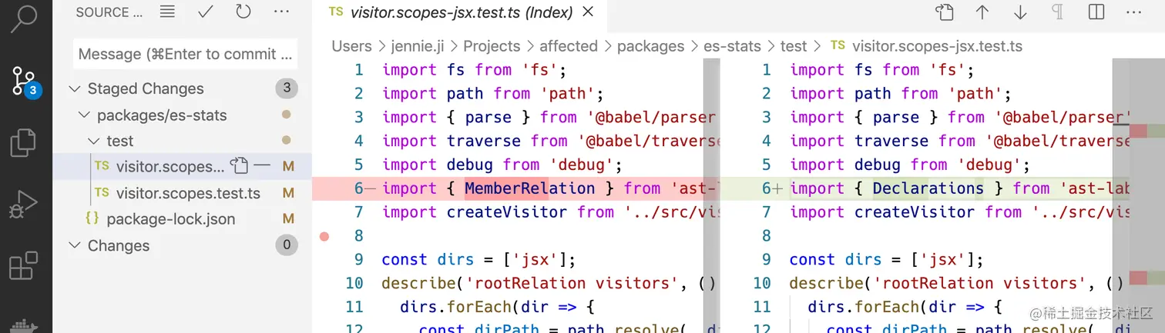Select visitor.scopes.test.ts in staged changes
The height and width of the screenshot is (333, 1165).
click(188, 192)
